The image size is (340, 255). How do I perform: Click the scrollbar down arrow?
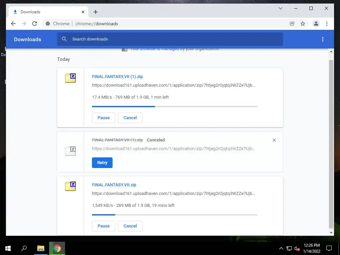tap(331, 233)
